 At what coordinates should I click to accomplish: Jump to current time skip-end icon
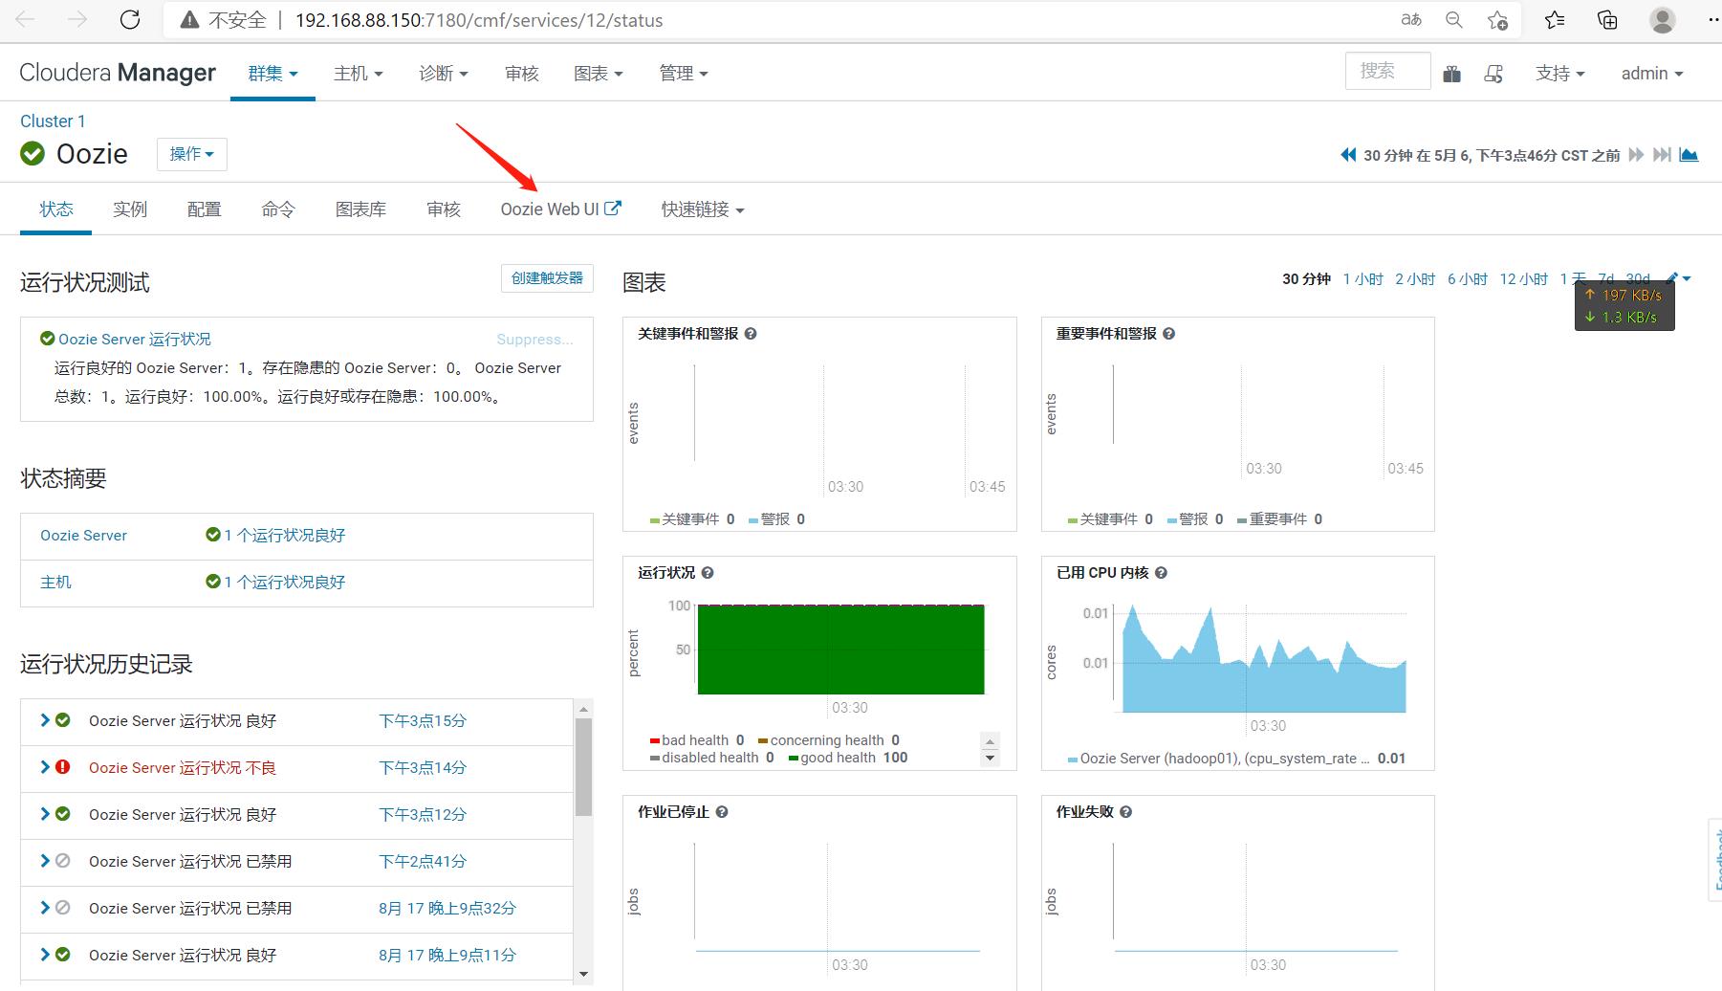pos(1663,155)
